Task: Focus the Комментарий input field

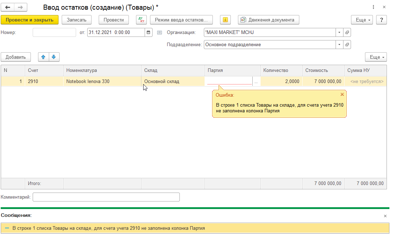Action: [106, 197]
